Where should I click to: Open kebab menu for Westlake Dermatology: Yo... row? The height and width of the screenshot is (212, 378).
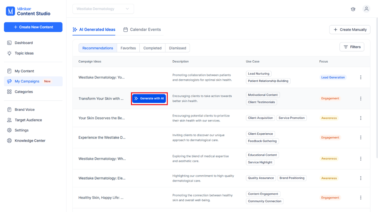[361, 77]
